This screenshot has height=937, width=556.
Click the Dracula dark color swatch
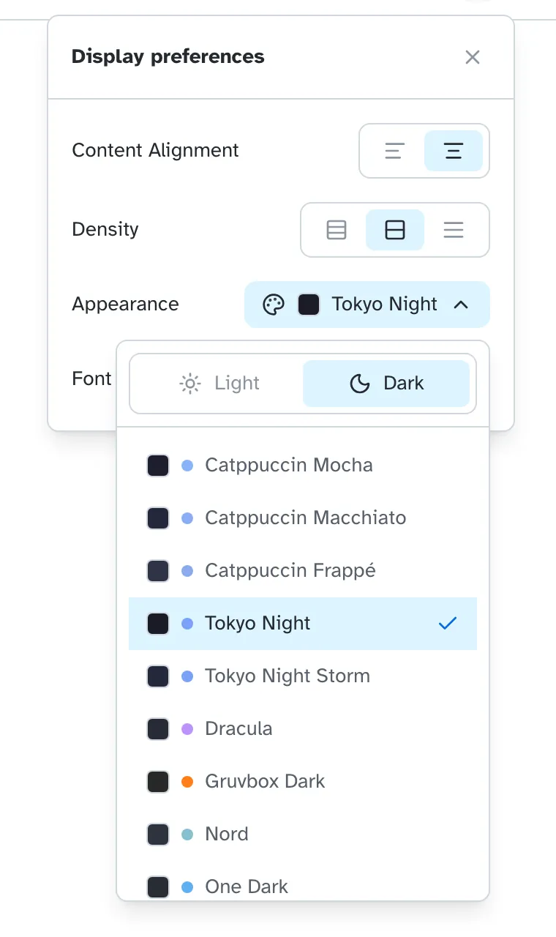pos(158,729)
